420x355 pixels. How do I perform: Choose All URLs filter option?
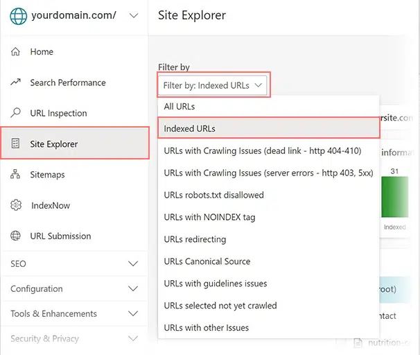(x=269, y=106)
